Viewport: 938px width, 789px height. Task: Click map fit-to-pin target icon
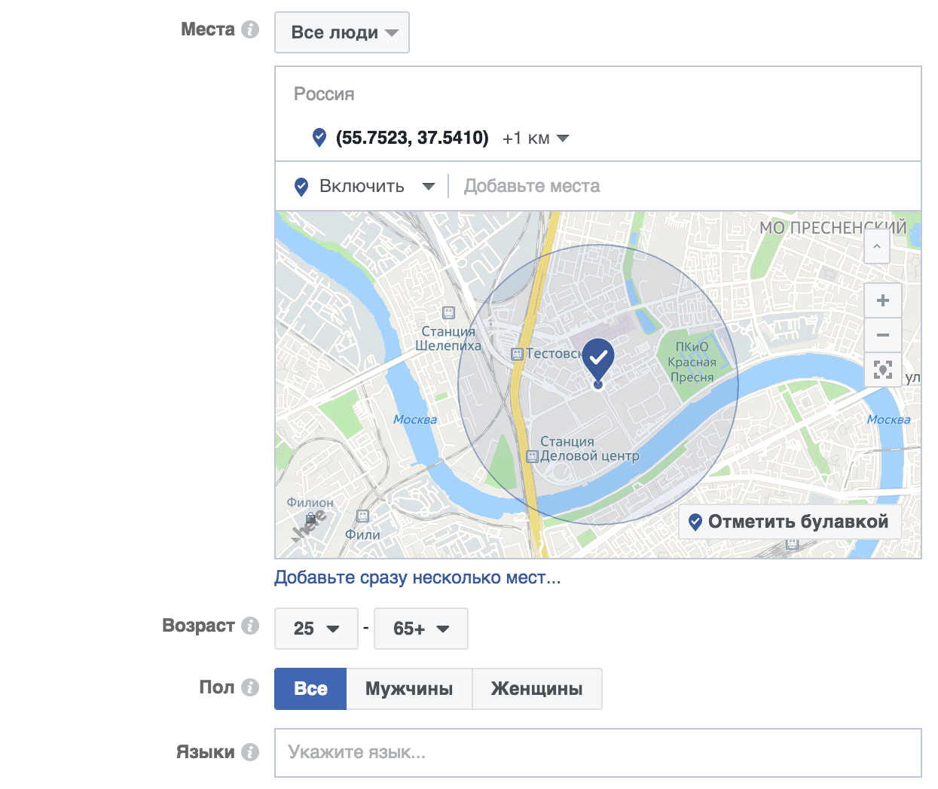click(x=883, y=370)
